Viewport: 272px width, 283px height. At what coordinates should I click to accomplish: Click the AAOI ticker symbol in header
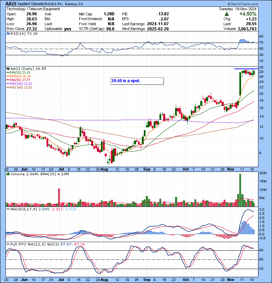coord(11,4)
